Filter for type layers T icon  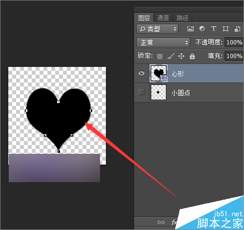(214, 29)
